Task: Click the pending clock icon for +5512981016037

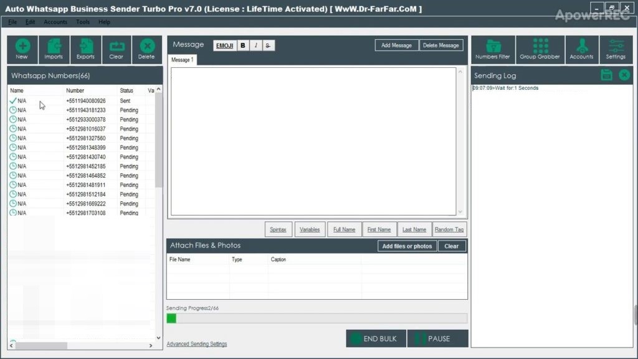Action: pyautogui.click(x=13, y=128)
